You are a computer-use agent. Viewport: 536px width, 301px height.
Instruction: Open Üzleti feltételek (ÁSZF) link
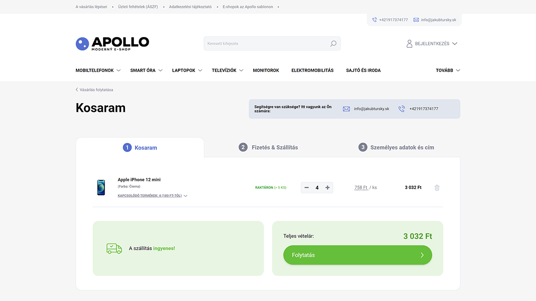(138, 7)
